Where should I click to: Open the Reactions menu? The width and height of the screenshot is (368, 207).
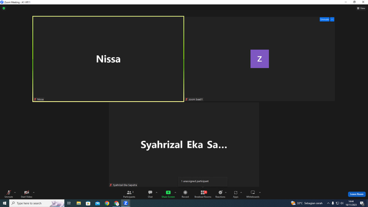[x=220, y=194]
